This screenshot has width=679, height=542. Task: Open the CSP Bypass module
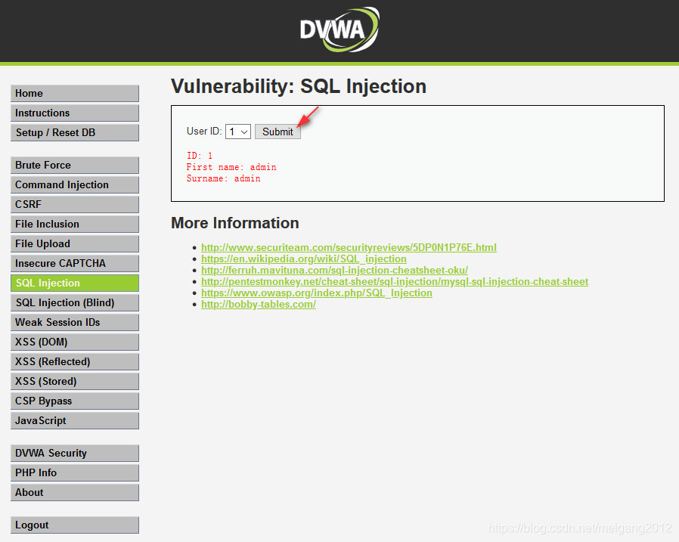(75, 401)
